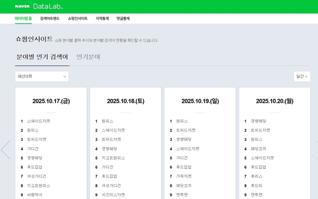Screen dimensions: 318x199
Task: Switch to the 인기분야 tab
Action: (x=88, y=57)
